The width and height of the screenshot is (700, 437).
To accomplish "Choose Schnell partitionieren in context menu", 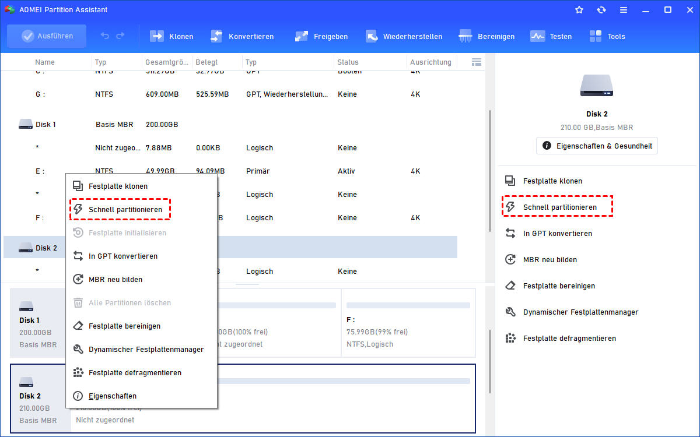I will pyautogui.click(x=141, y=209).
